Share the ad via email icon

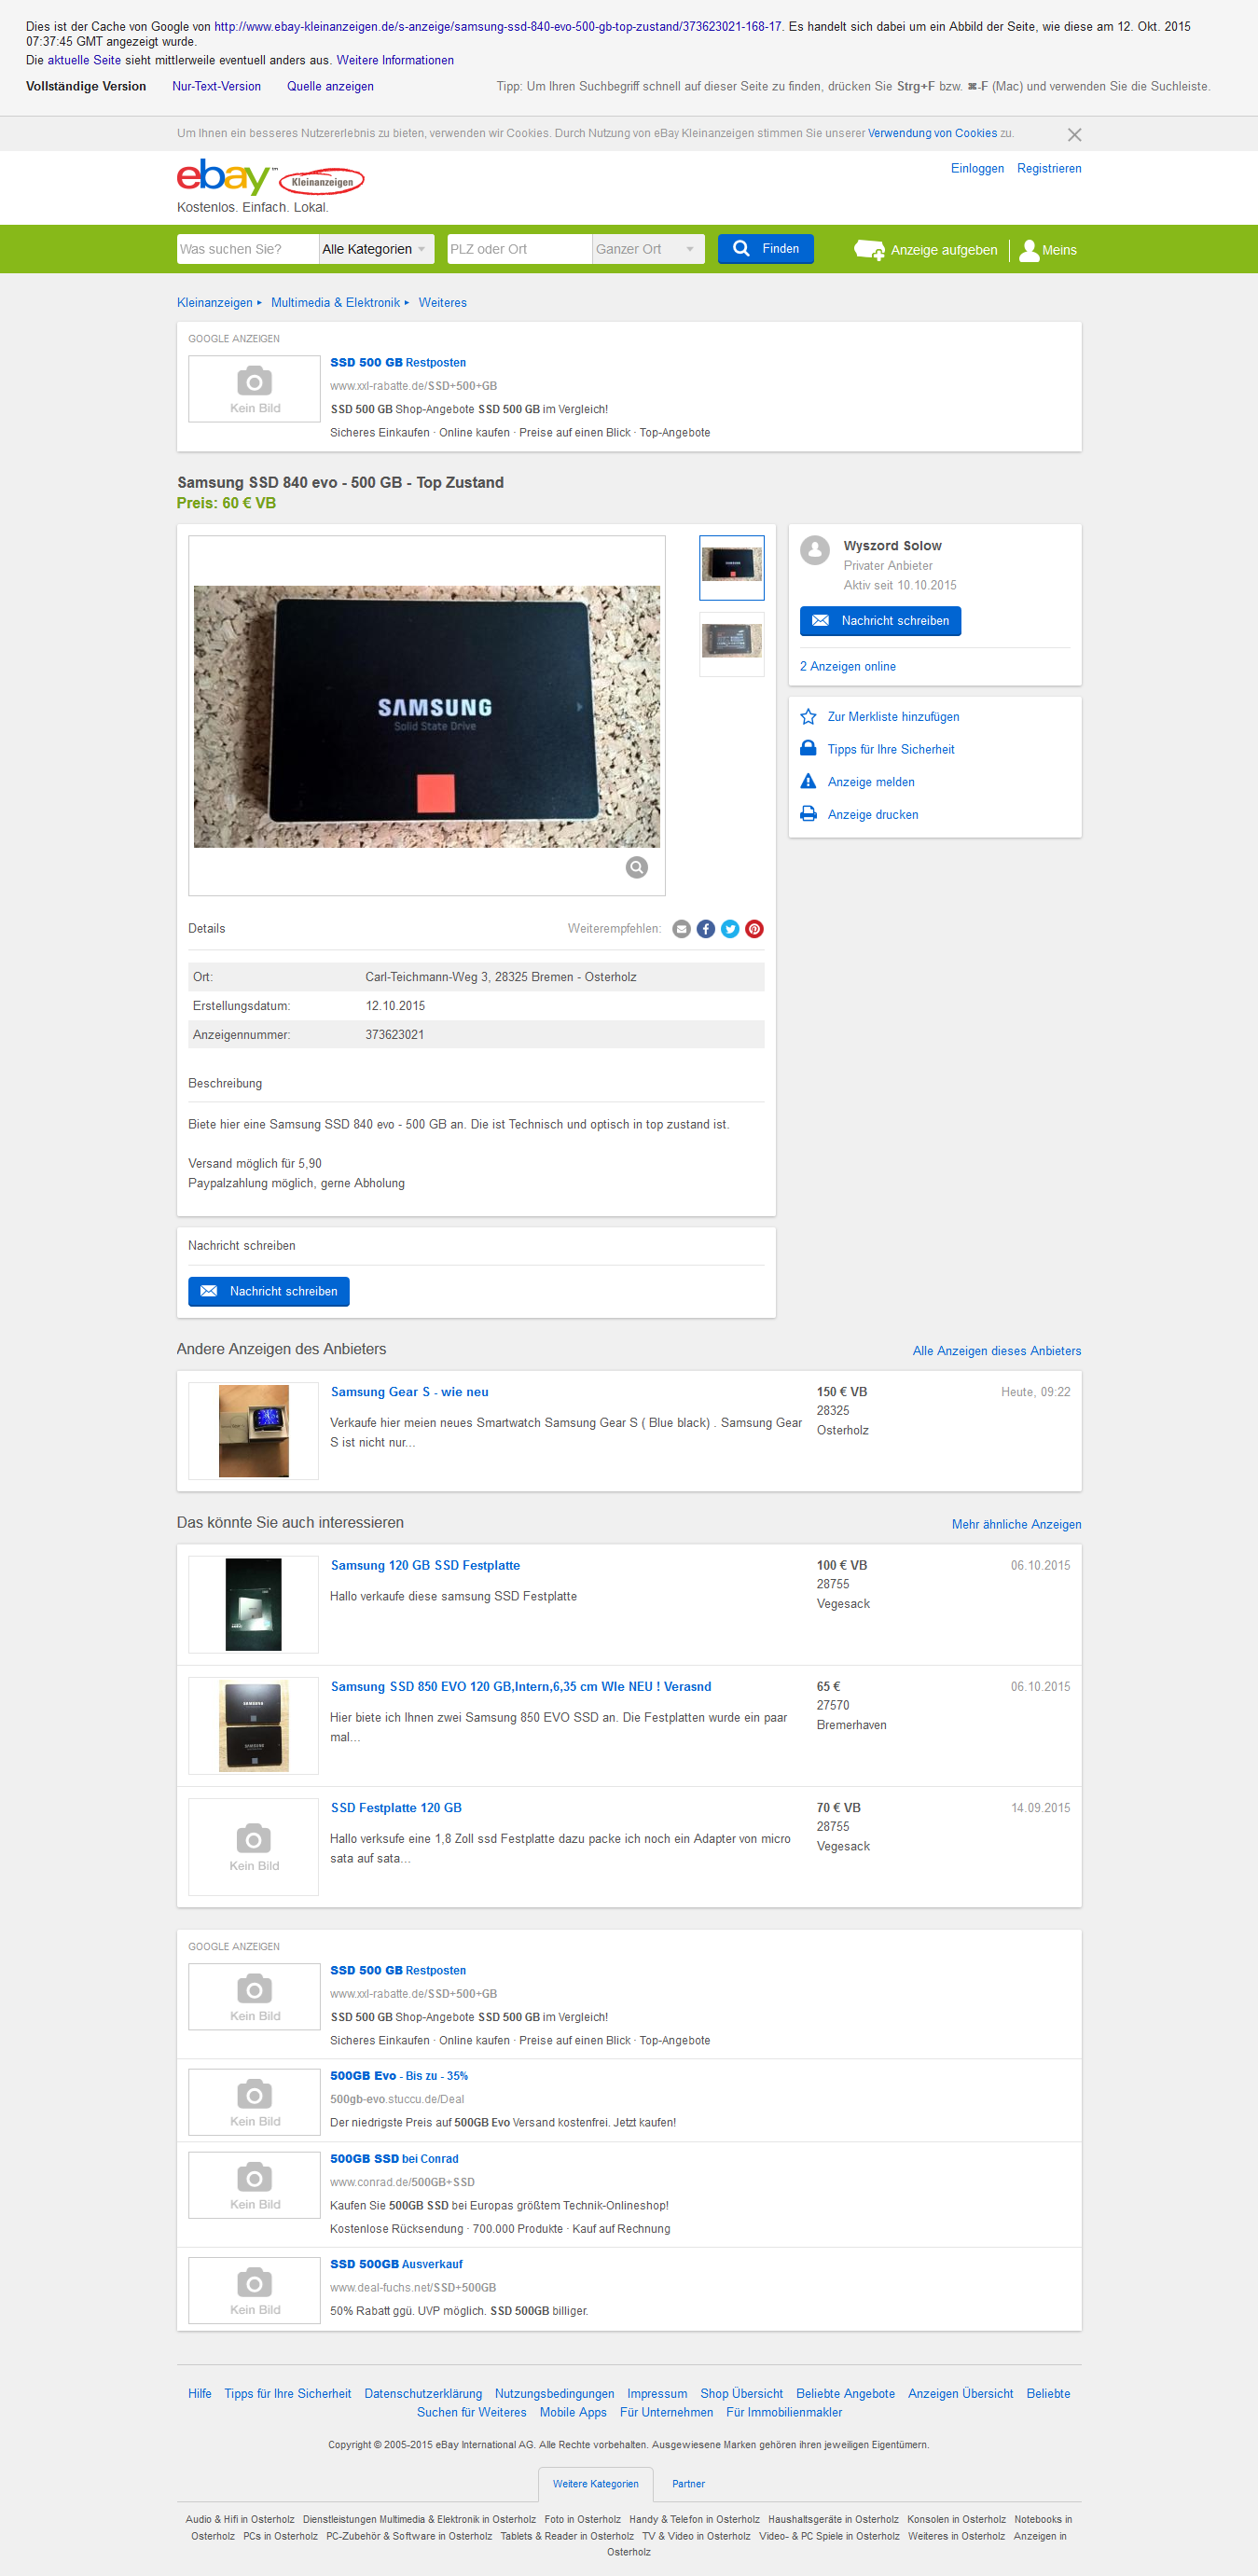[x=681, y=929]
